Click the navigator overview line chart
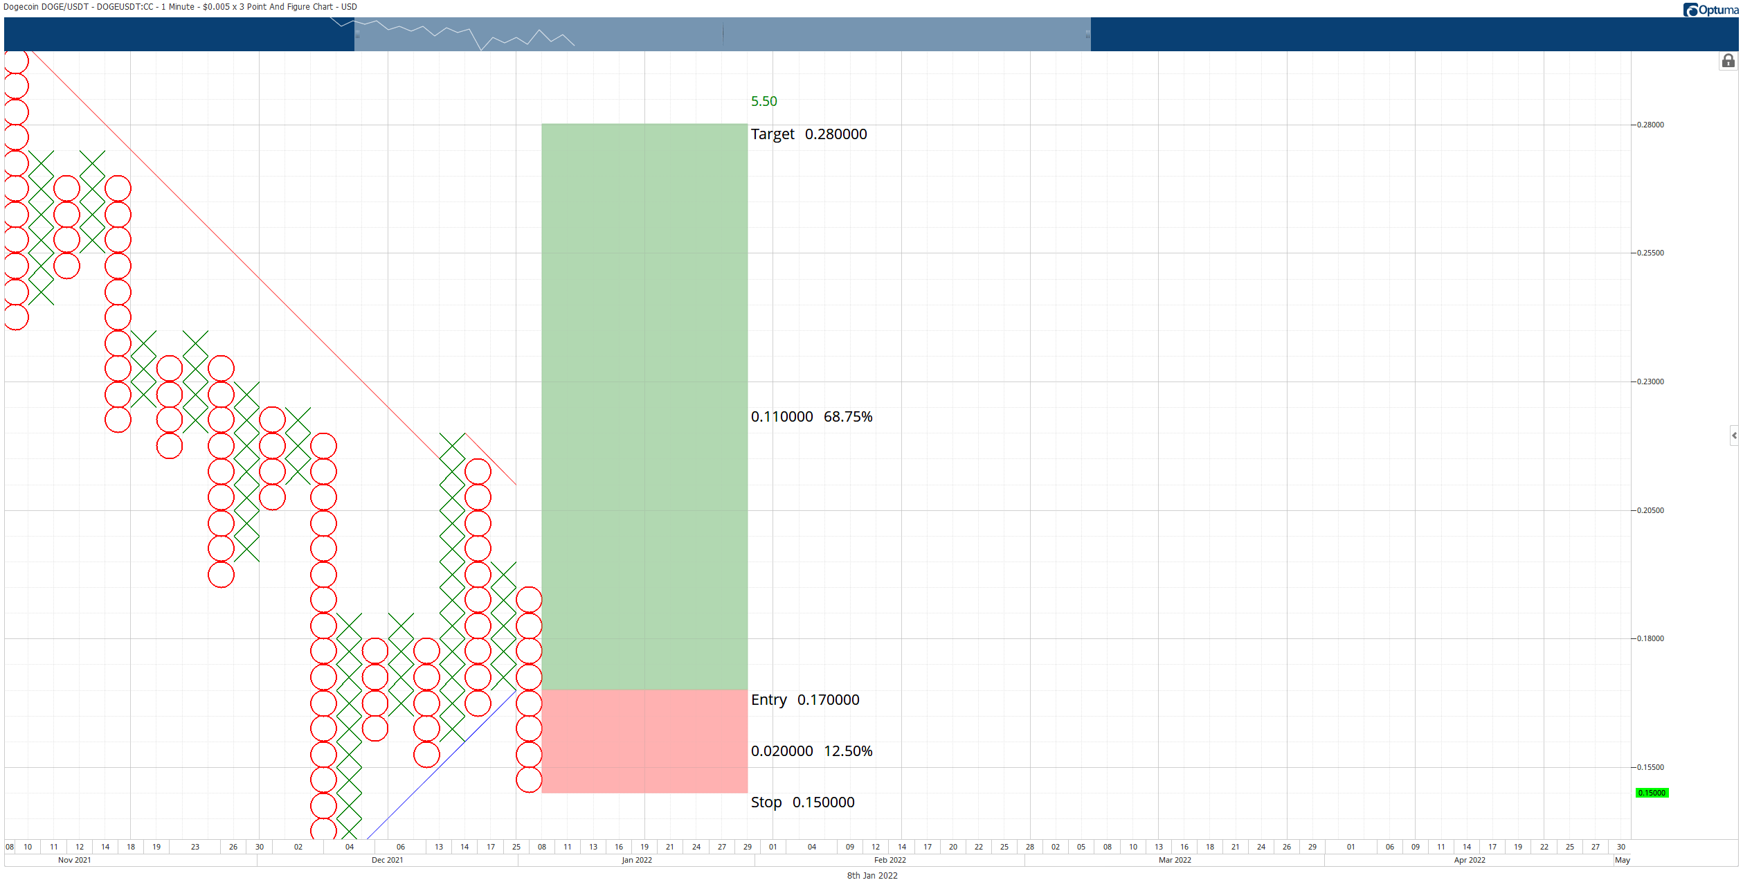This screenshot has width=1743, height=889. tap(453, 34)
